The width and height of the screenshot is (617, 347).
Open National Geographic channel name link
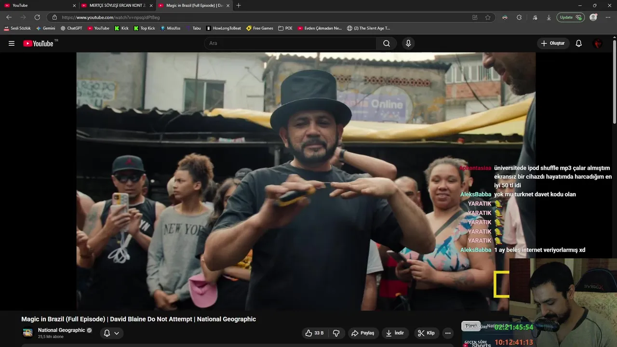coord(61,330)
